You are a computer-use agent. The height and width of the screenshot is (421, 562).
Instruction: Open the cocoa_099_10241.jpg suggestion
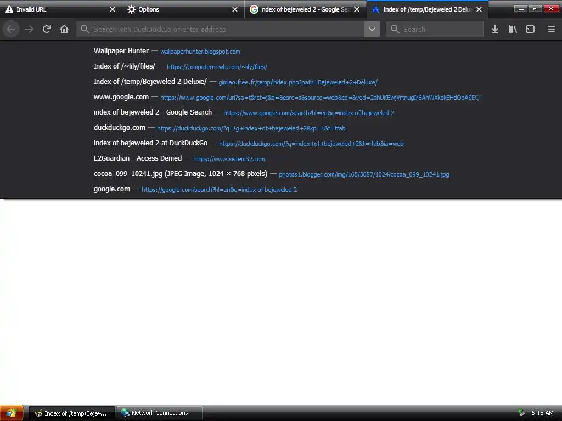click(x=281, y=174)
